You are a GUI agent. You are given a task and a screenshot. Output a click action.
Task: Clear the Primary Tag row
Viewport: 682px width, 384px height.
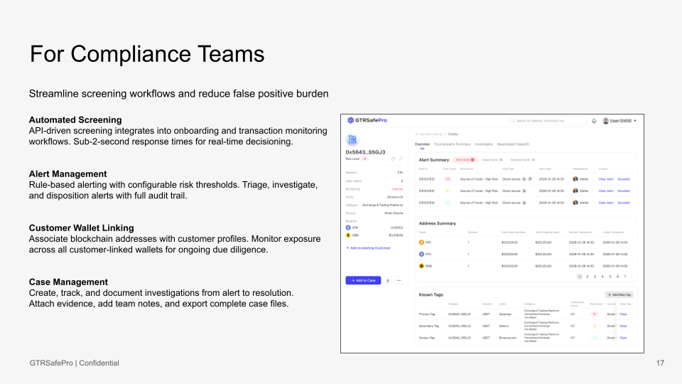point(623,314)
